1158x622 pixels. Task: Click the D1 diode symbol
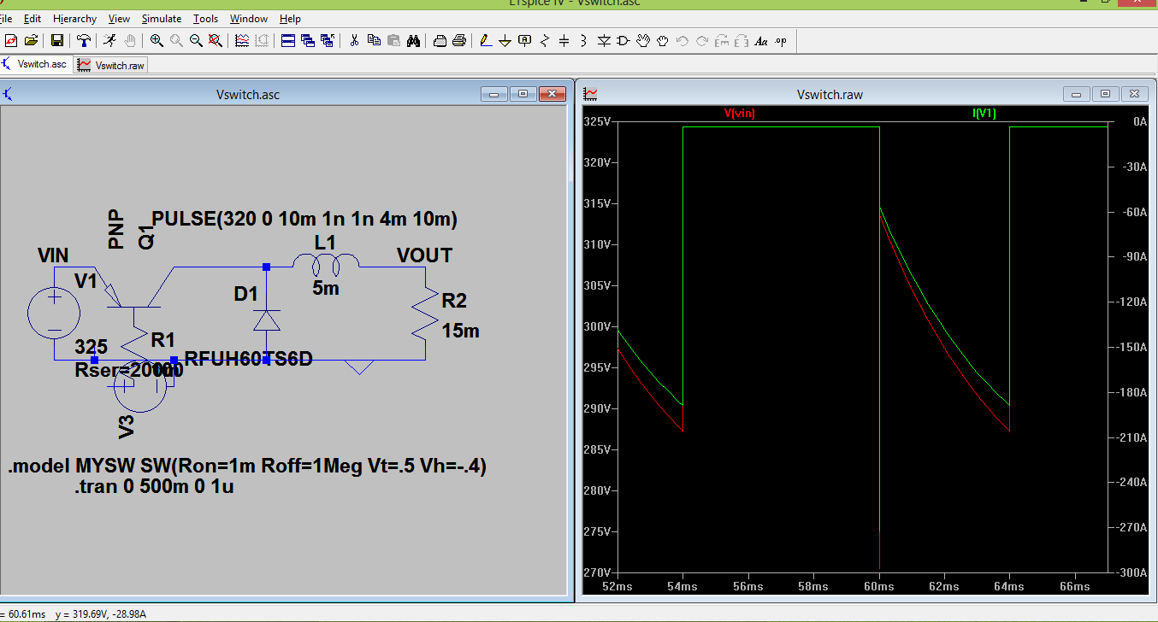tap(267, 320)
